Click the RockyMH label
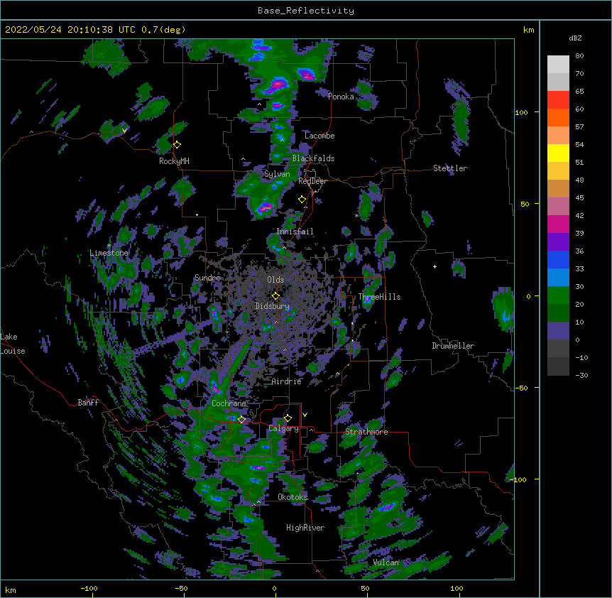This screenshot has width=612, height=598. coord(174,161)
